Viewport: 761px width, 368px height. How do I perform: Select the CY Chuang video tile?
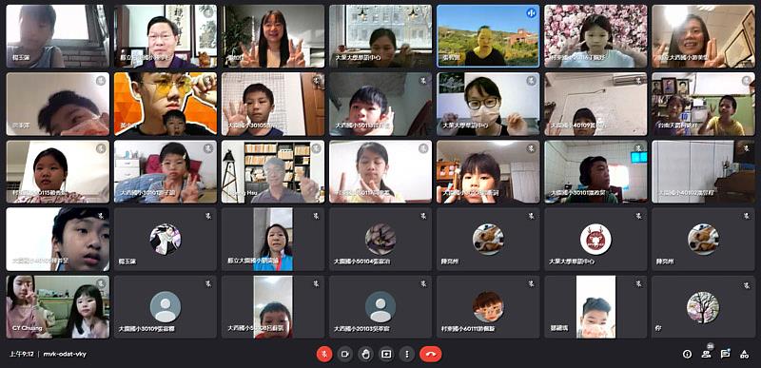click(58, 307)
